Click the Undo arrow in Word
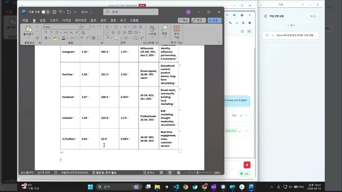The image size is (342, 192). point(60,12)
